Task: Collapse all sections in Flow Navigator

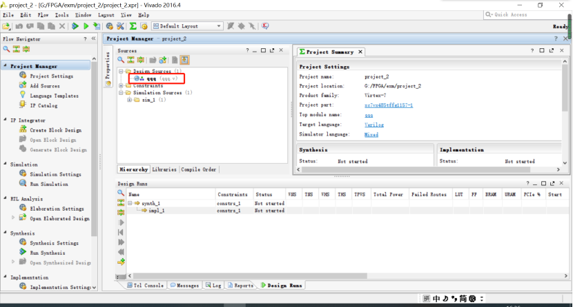Action: pos(16,49)
